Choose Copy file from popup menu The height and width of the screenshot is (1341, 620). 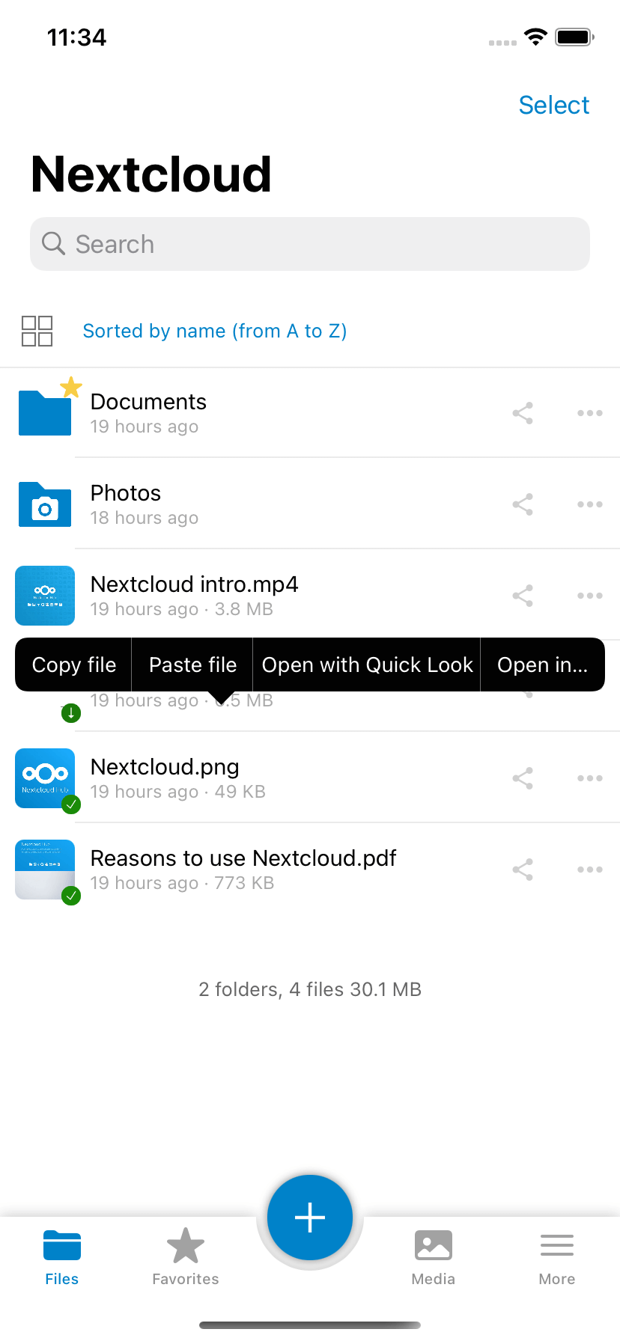click(74, 665)
